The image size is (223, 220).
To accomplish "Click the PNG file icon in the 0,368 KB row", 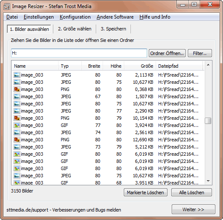I will coord(17,89).
